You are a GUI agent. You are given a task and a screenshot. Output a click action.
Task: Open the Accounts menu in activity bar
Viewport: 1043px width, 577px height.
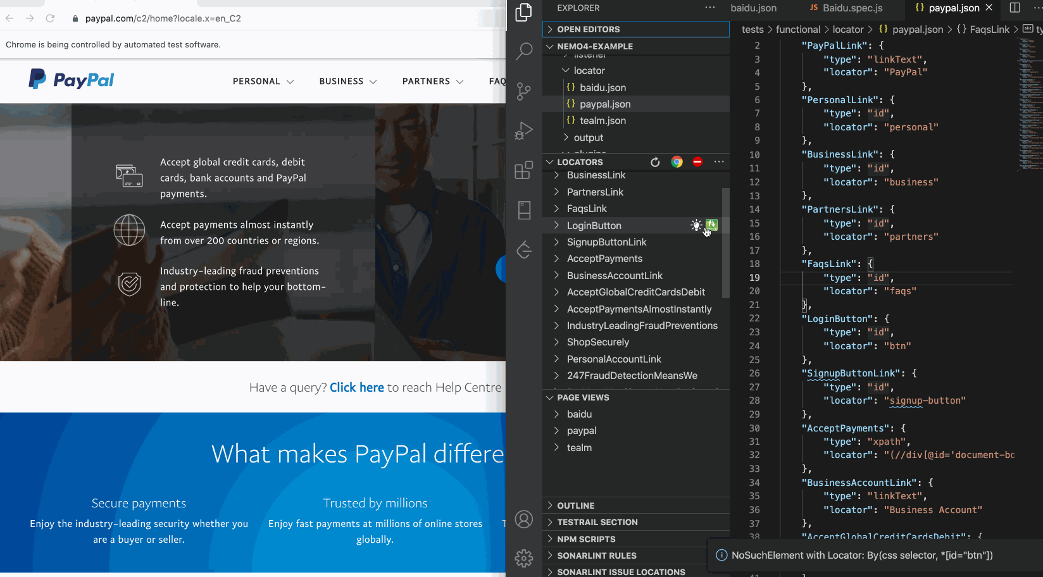(x=524, y=519)
